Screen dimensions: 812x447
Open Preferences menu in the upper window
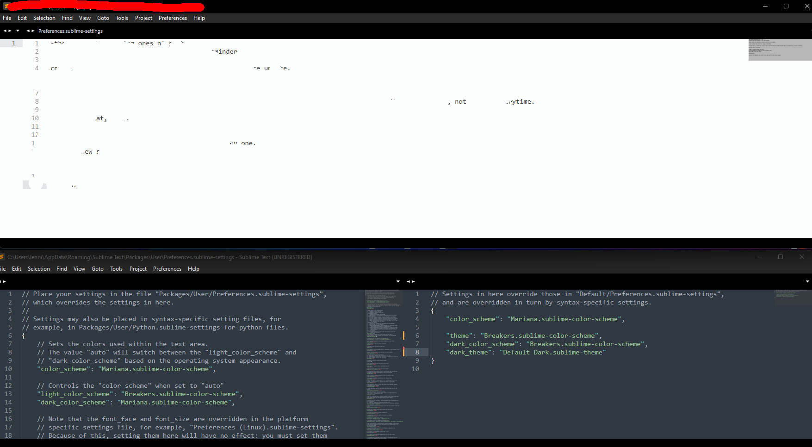(173, 18)
